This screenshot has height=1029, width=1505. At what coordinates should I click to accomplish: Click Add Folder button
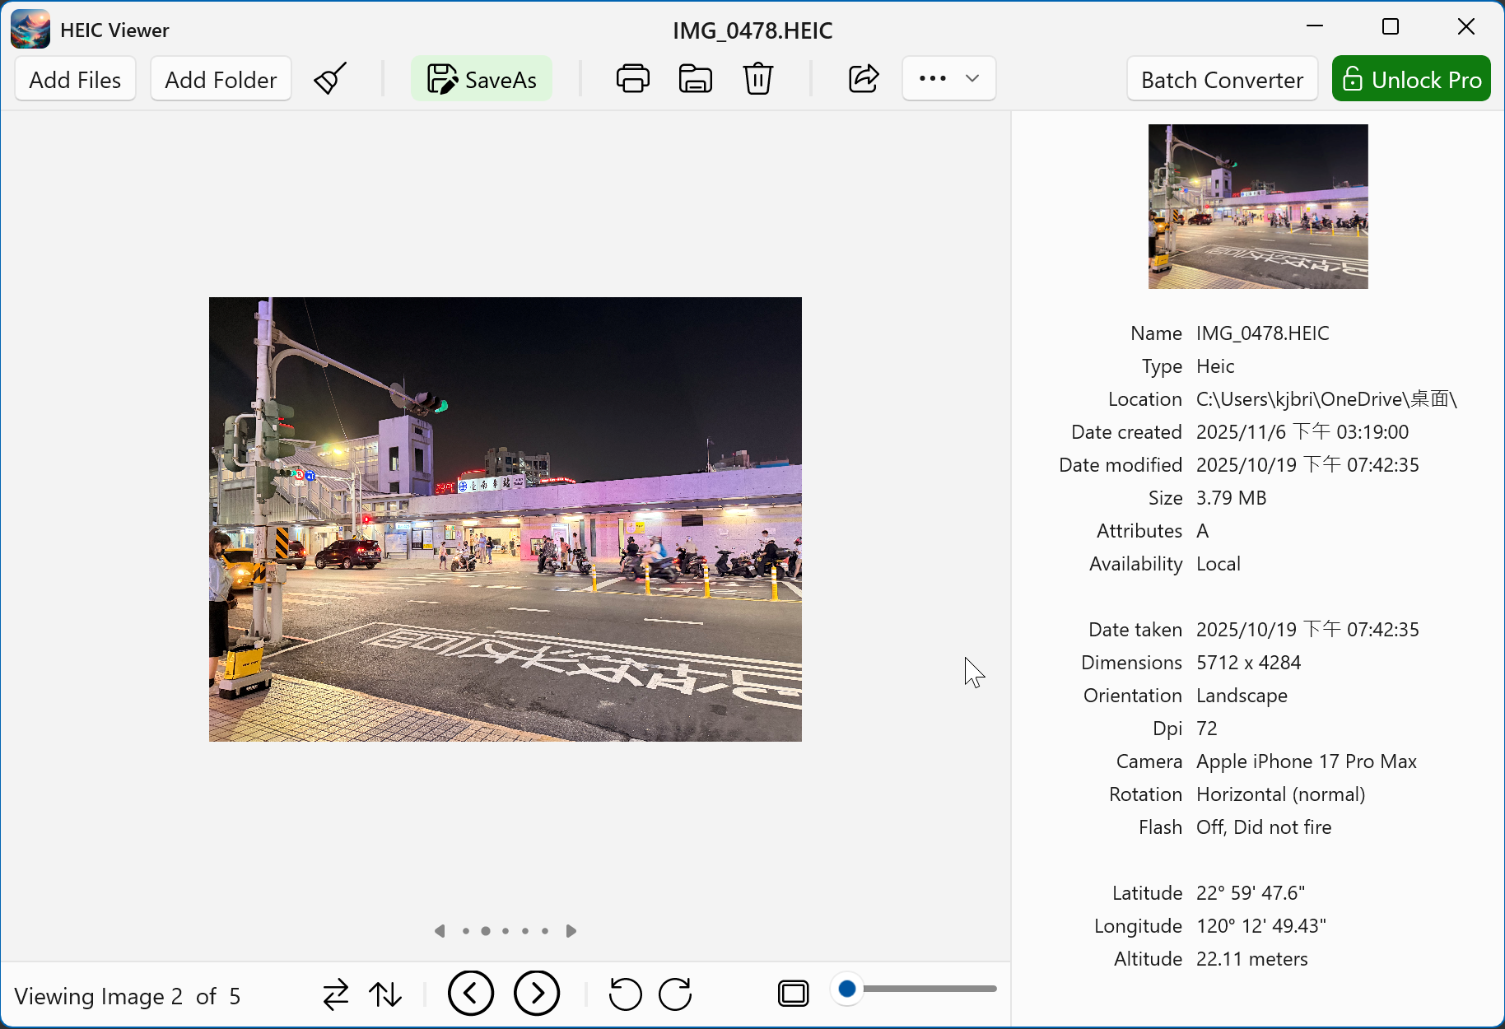pyautogui.click(x=221, y=79)
